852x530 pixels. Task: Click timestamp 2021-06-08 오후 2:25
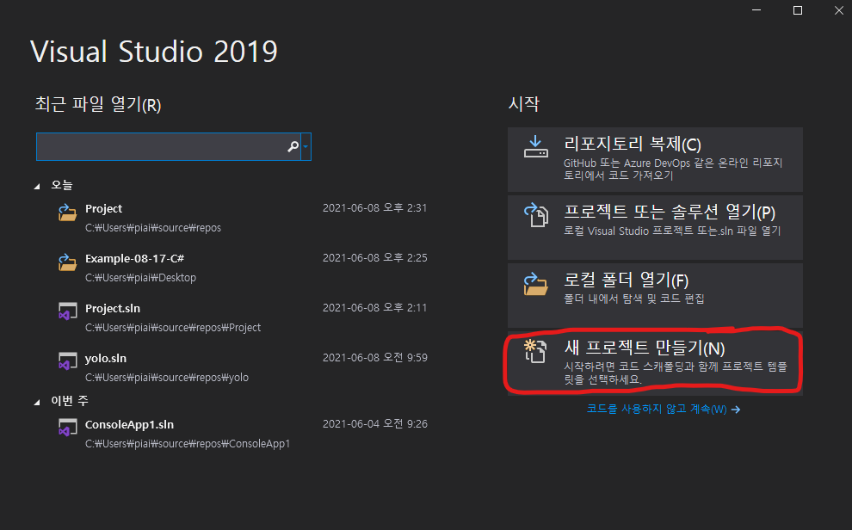point(375,258)
